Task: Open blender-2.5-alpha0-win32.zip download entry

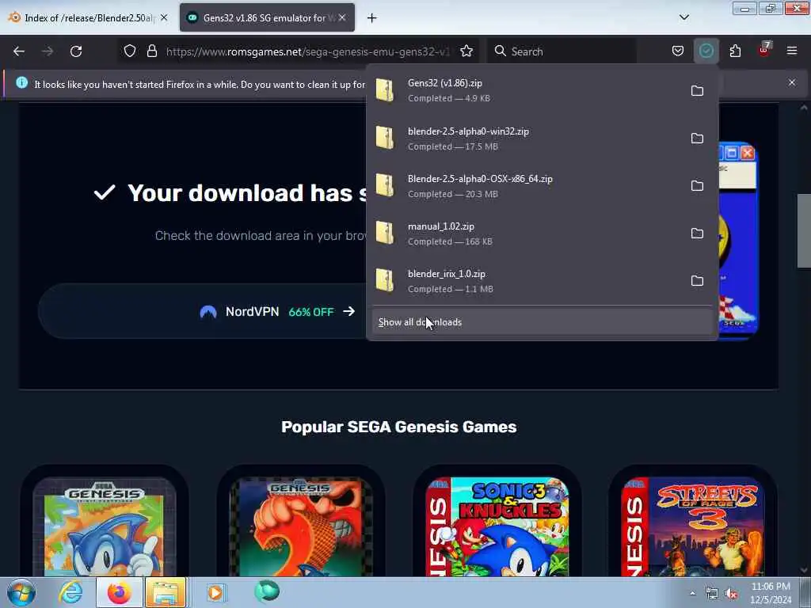Action: pos(527,139)
